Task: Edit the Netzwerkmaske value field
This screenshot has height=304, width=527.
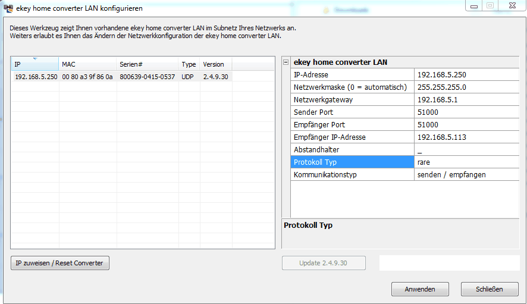Action: [x=466, y=87]
